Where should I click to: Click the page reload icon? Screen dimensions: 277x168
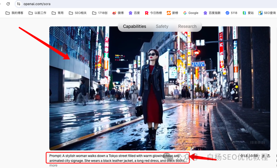[9, 4]
